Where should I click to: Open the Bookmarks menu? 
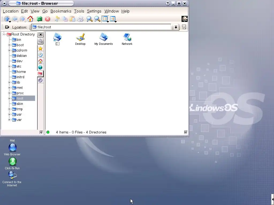61,11
